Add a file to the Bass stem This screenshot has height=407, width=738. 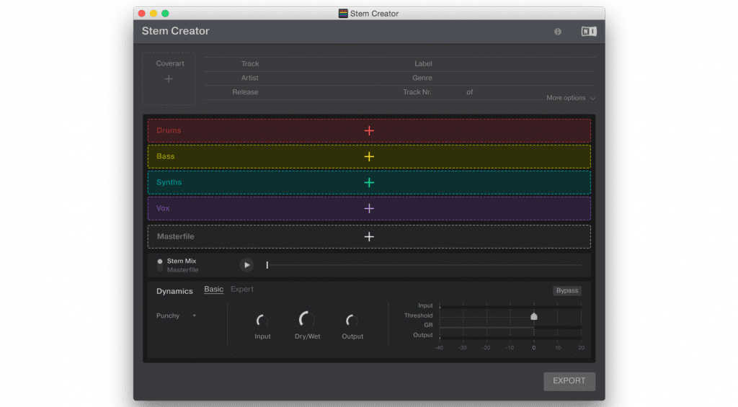369,157
